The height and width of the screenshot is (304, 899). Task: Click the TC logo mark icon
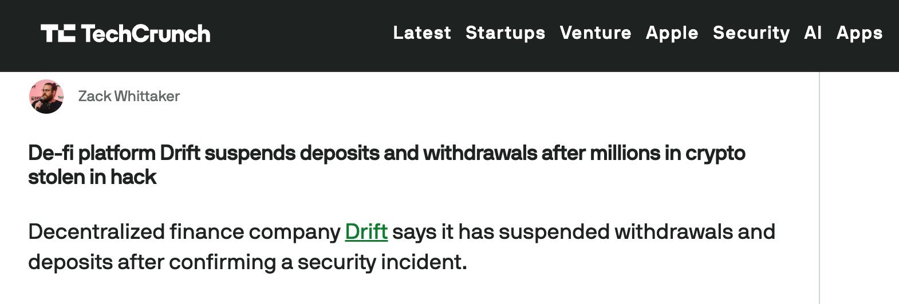click(x=57, y=34)
